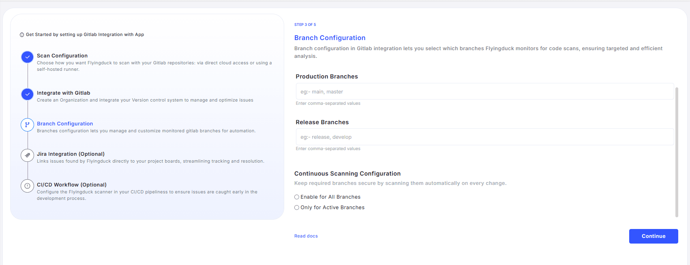
Task: Open the Scan Configuration step title
Action: 62,56
